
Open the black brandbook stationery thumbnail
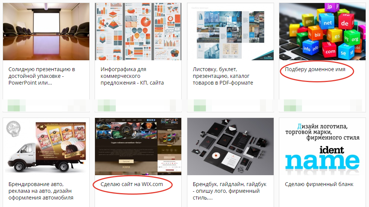point(230,146)
